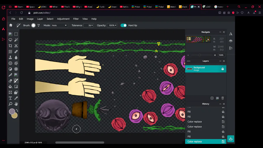This screenshot has width=263, height=148.
Task: Select the Gradient tool
Action: pos(16,87)
